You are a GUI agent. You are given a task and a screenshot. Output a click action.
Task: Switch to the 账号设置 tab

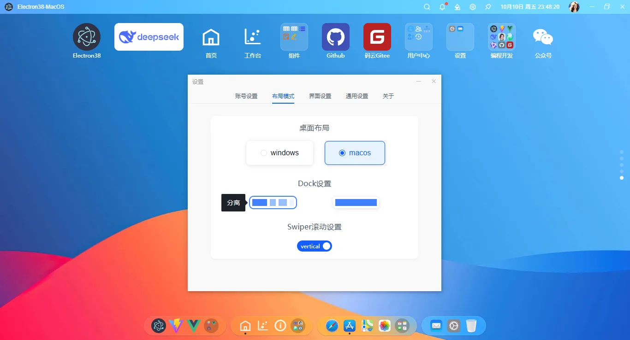[246, 96]
